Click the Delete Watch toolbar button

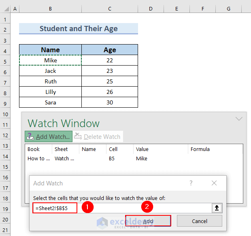point(98,136)
